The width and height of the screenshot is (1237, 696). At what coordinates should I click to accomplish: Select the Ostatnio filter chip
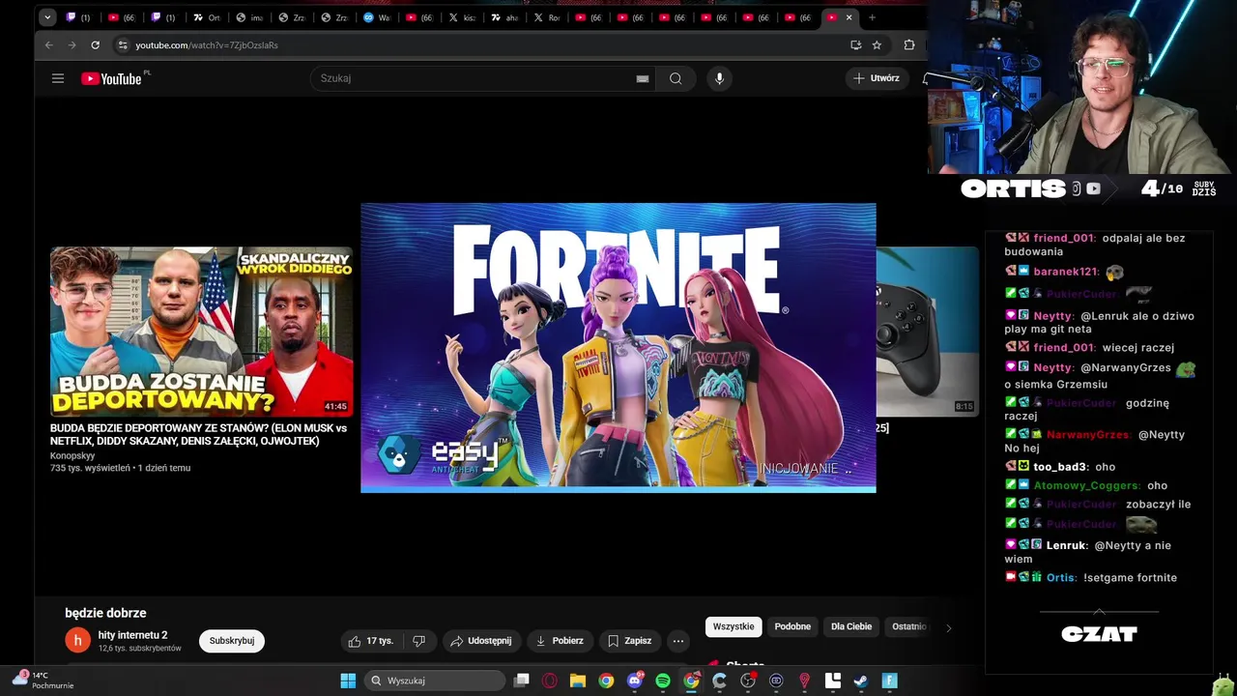908,626
